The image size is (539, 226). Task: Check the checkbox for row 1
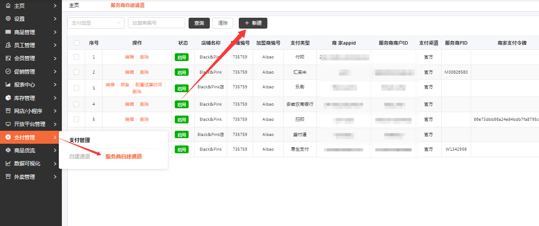(77, 57)
